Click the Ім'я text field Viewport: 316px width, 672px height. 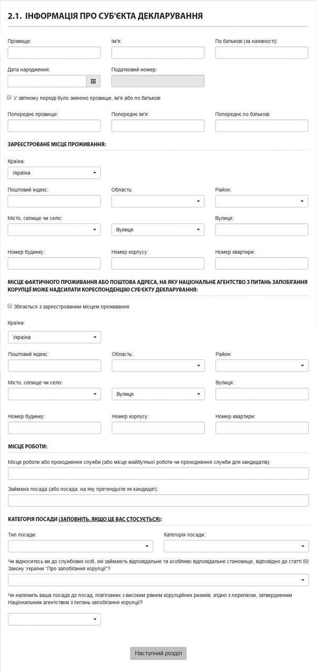[x=157, y=52]
